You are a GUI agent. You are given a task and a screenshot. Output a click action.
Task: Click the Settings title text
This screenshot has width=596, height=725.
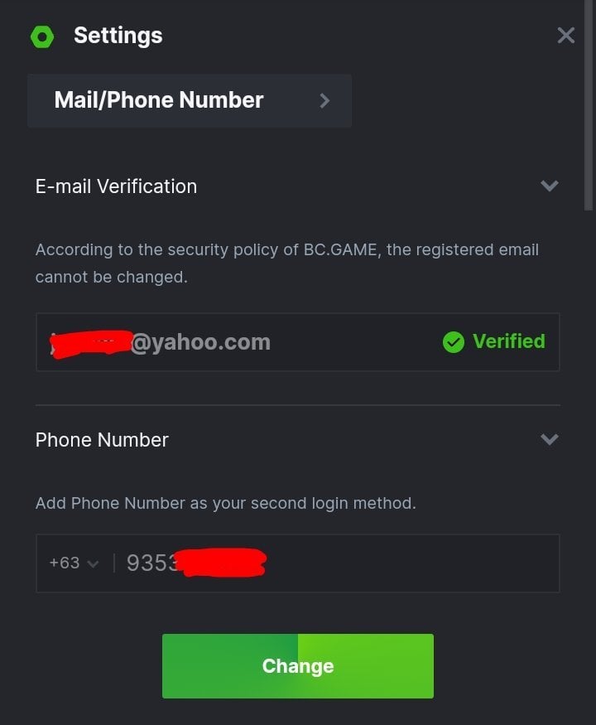click(x=118, y=36)
